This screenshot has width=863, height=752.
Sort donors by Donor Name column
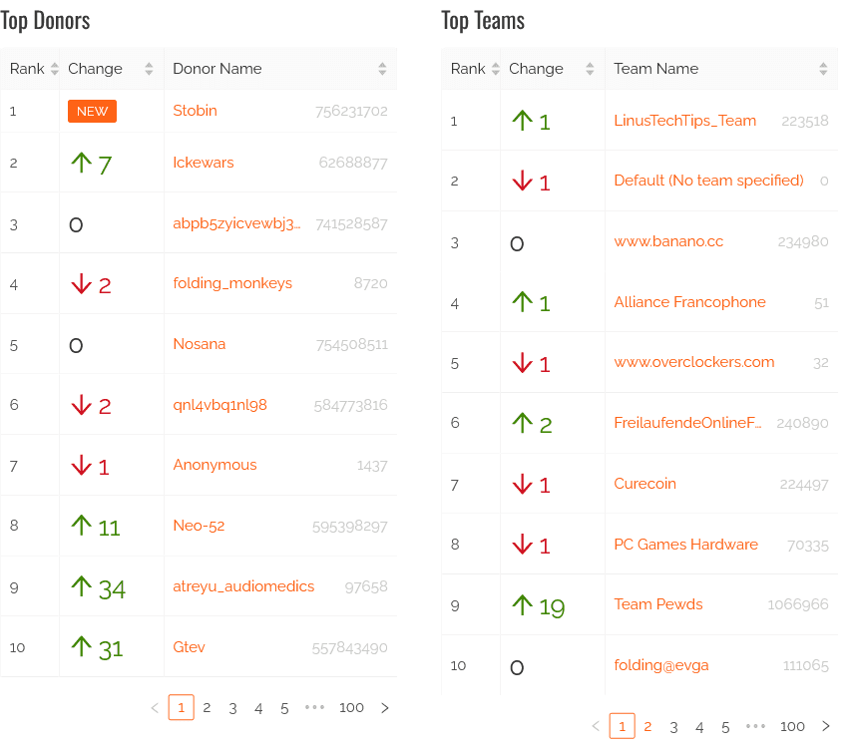[x=382, y=69]
